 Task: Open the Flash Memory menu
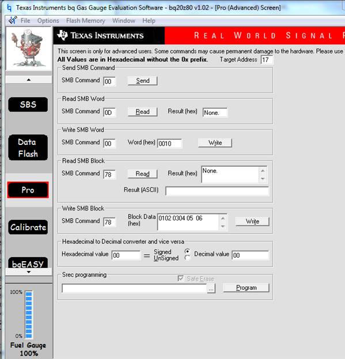[x=85, y=21]
